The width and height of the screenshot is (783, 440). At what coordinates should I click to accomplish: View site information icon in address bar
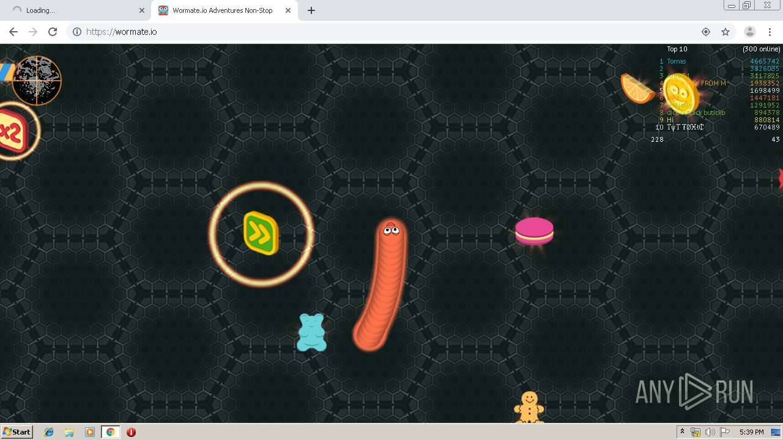pos(77,32)
